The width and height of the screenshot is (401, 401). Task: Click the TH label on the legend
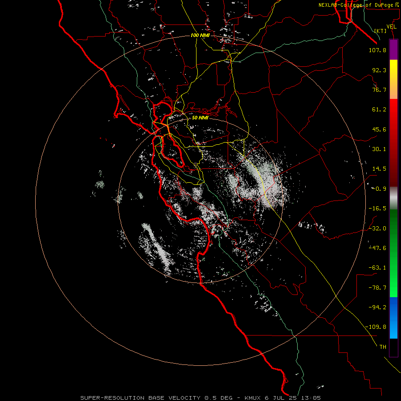click(x=383, y=347)
